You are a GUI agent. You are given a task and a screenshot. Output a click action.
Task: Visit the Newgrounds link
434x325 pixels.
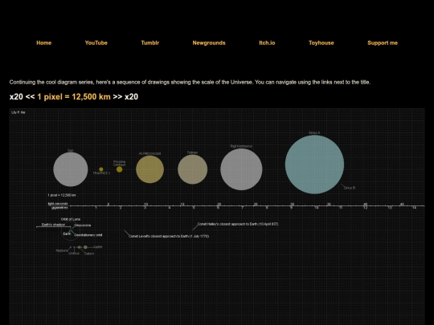[209, 43]
